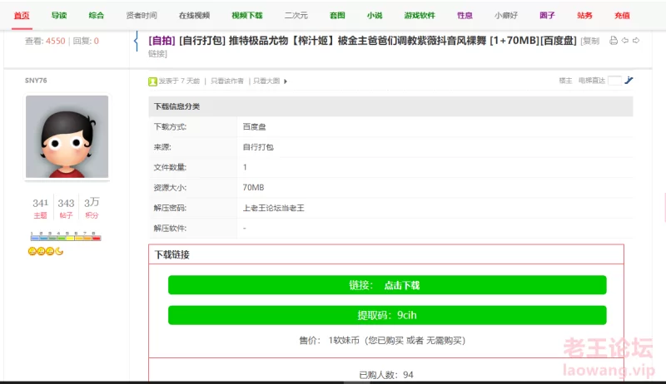Click the user level rank bar icon

pyautogui.click(x=66, y=236)
